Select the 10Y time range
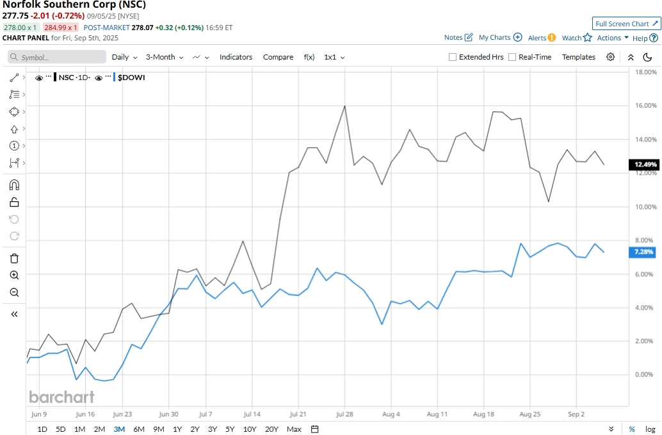 point(250,429)
